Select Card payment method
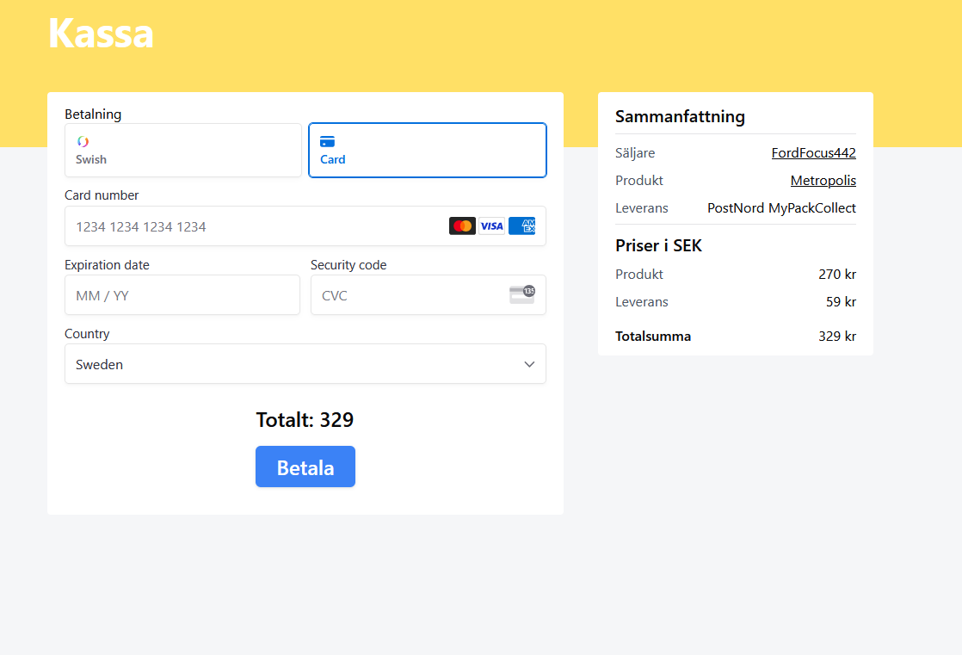The width and height of the screenshot is (962, 655). 427,151
